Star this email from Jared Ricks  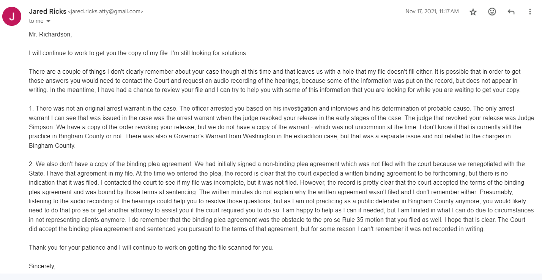pyautogui.click(x=473, y=12)
